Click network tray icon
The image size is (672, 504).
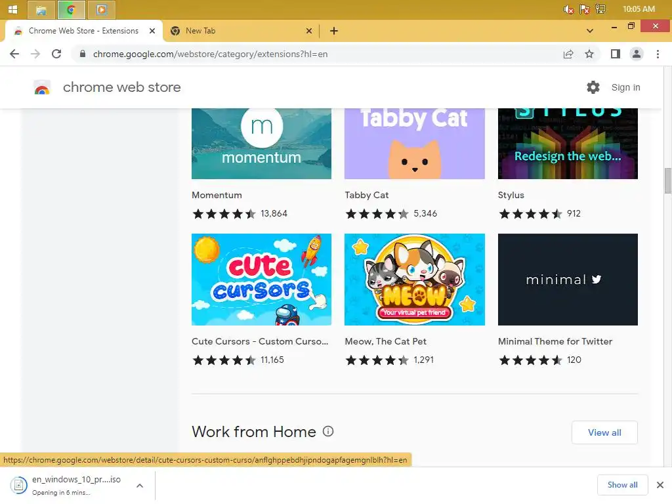click(x=600, y=9)
